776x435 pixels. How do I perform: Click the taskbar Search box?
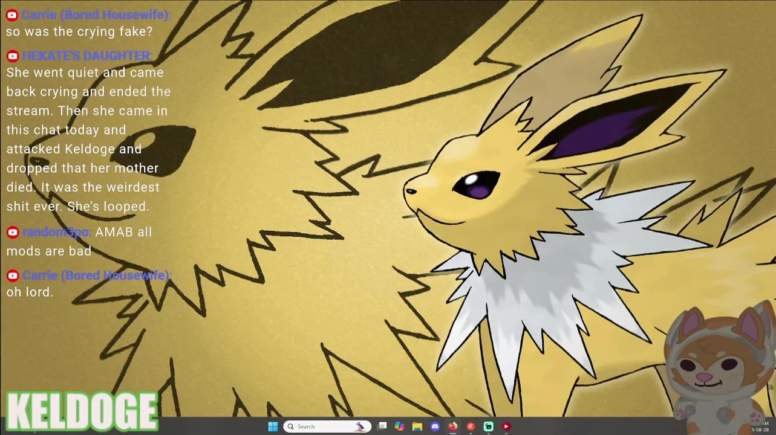tap(327, 427)
